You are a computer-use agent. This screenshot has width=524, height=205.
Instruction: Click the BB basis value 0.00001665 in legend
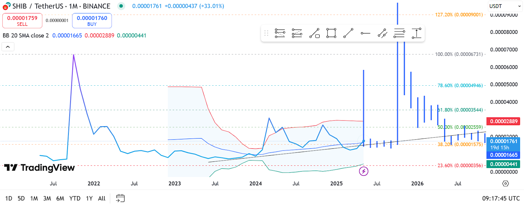[x=67, y=35]
